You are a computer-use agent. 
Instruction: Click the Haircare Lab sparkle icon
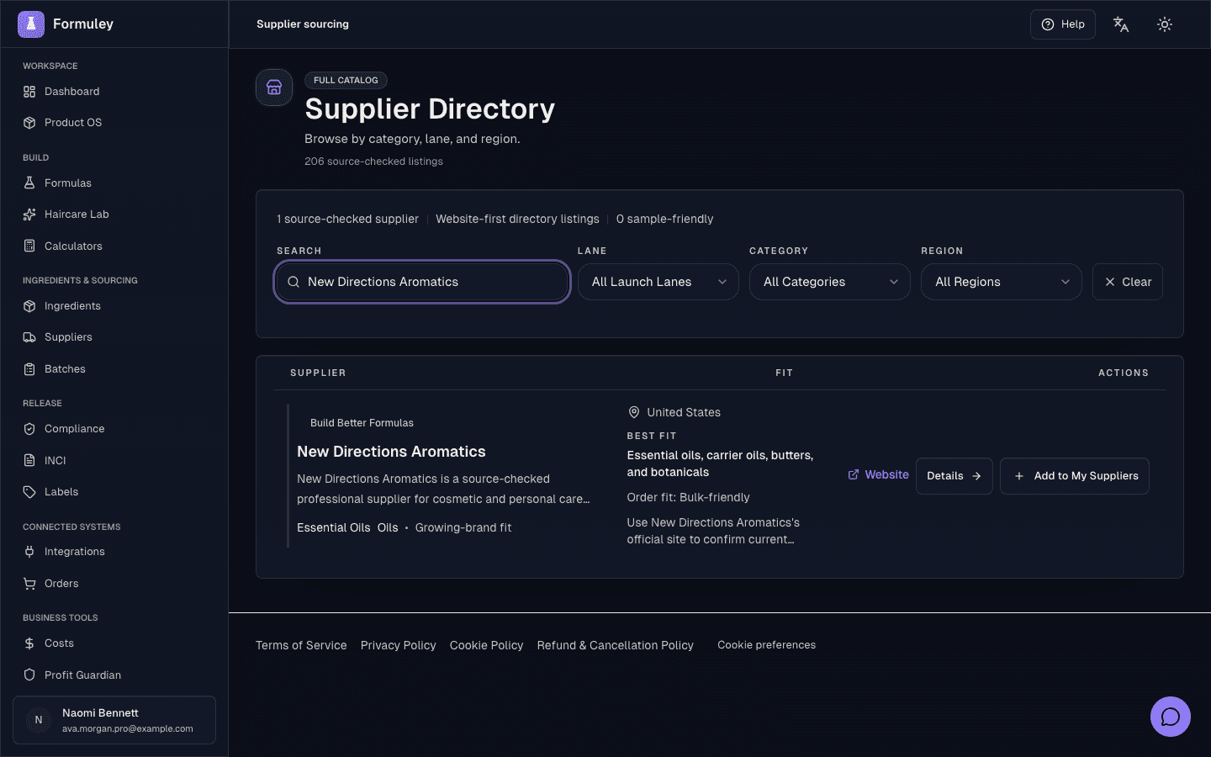(x=29, y=214)
